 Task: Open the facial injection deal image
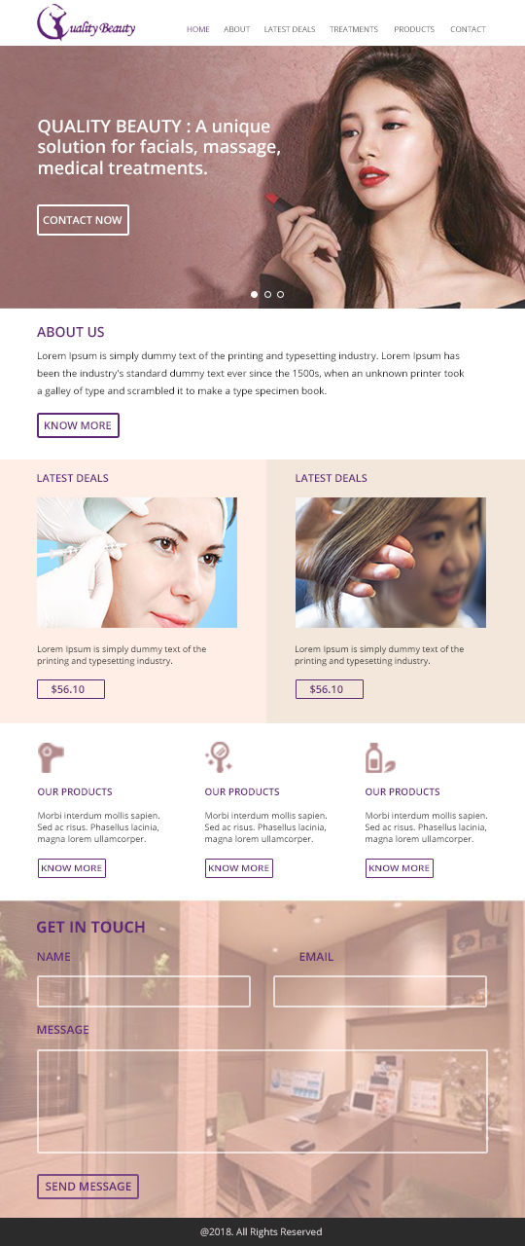point(137,563)
